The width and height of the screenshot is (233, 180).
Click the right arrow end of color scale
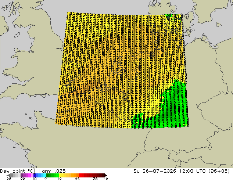(106, 175)
